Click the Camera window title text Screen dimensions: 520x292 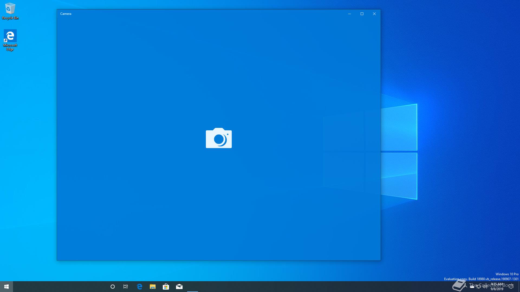pos(66,14)
